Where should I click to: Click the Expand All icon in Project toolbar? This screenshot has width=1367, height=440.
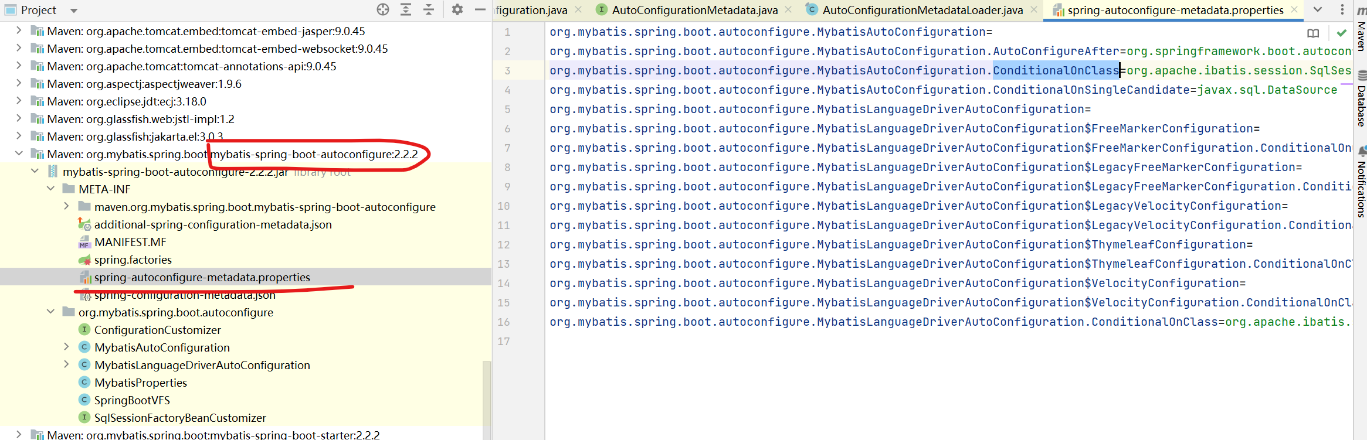(406, 9)
